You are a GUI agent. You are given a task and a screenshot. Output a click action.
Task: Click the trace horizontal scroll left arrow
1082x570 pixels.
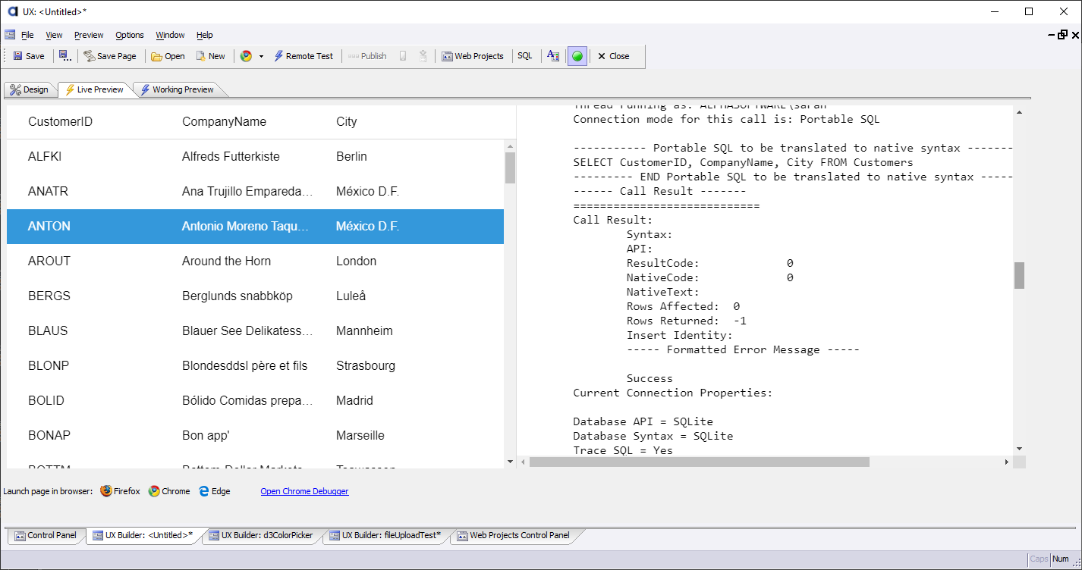523,462
